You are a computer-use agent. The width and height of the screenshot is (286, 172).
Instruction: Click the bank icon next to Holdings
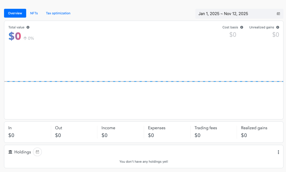(x=10, y=152)
